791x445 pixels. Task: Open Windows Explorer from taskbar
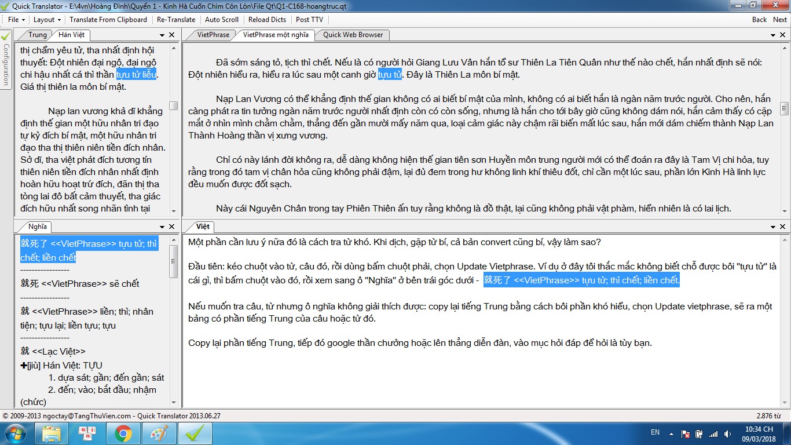[52, 433]
